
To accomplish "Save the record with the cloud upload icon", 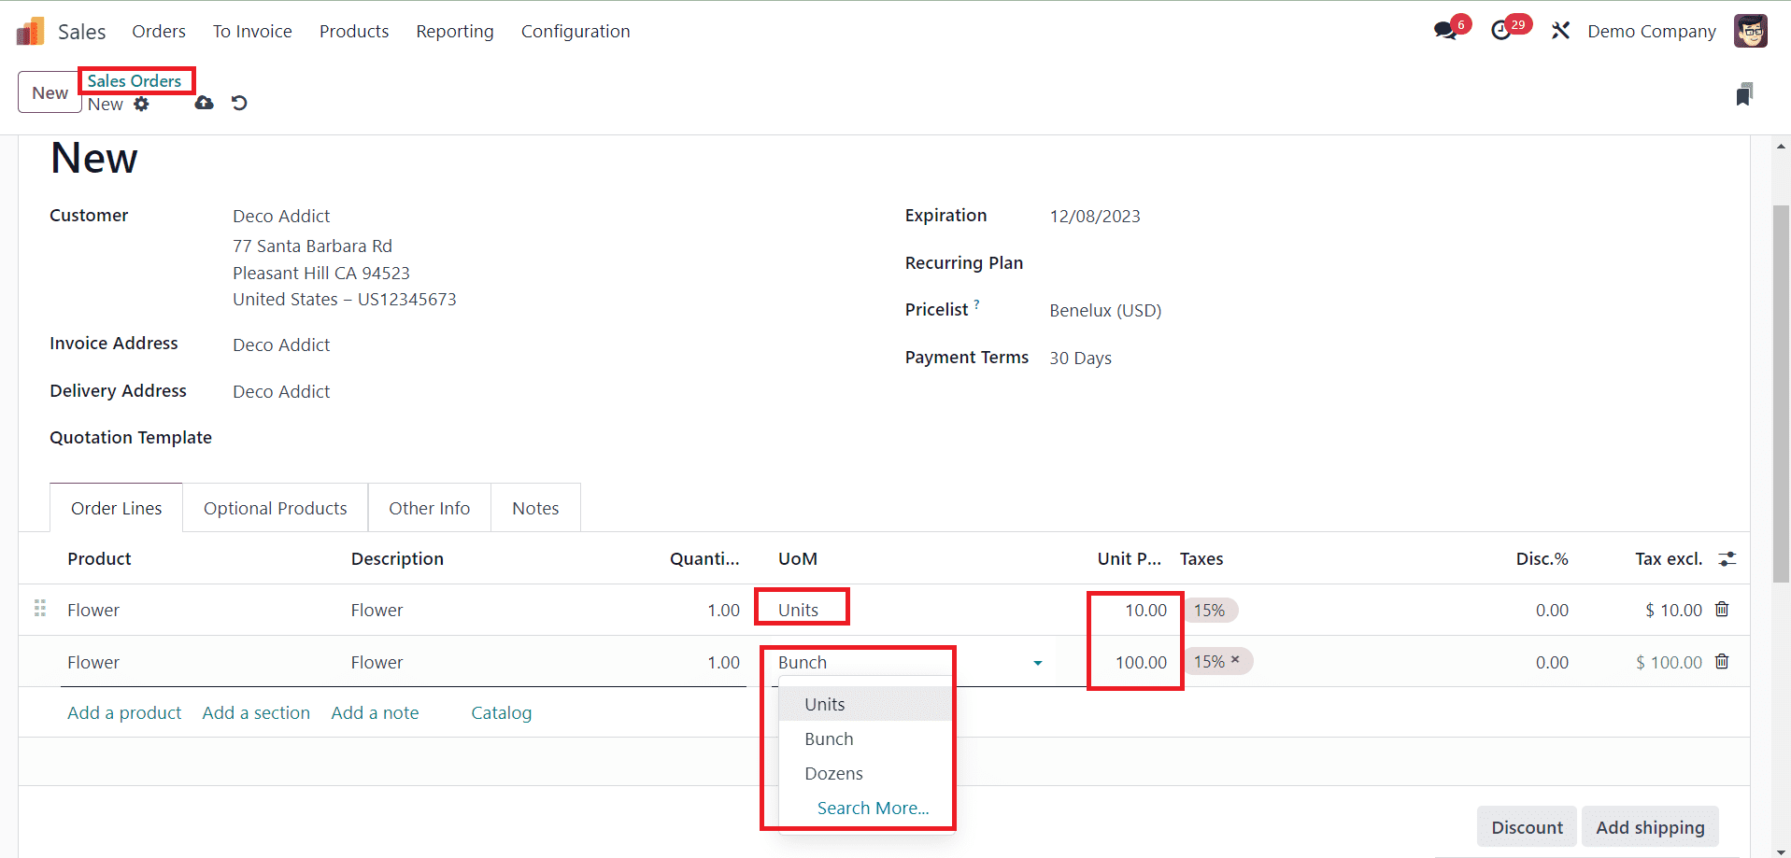I will [x=204, y=103].
